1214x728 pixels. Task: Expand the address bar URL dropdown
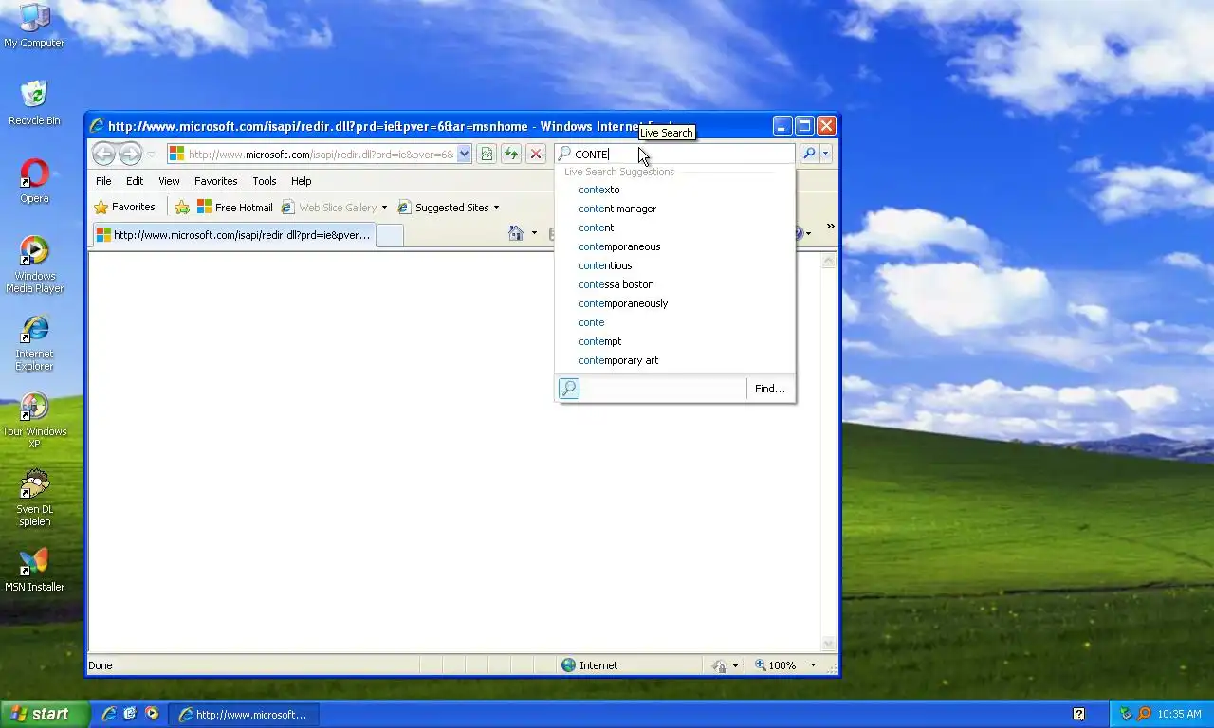464,154
